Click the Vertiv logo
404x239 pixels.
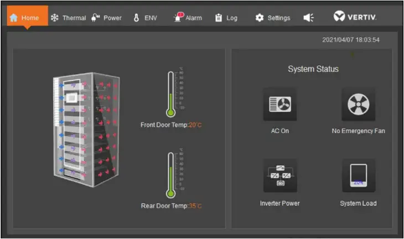click(355, 17)
